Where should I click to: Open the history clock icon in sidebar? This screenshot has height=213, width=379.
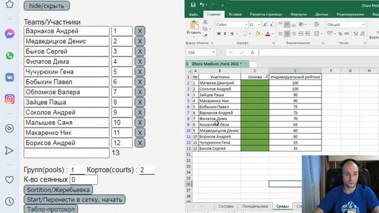pos(9,201)
